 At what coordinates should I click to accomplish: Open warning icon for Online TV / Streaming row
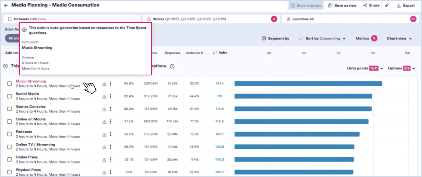(x=104, y=147)
